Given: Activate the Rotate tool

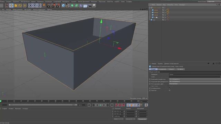Looking at the screenshot, I should [x=20, y=6].
